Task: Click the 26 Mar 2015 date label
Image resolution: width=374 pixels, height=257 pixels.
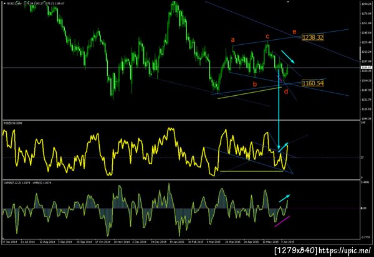Action: (x=233, y=242)
